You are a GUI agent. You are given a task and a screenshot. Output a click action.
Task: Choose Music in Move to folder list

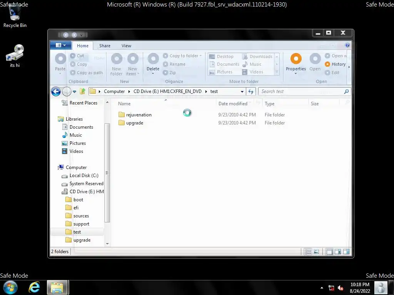pyautogui.click(x=252, y=64)
